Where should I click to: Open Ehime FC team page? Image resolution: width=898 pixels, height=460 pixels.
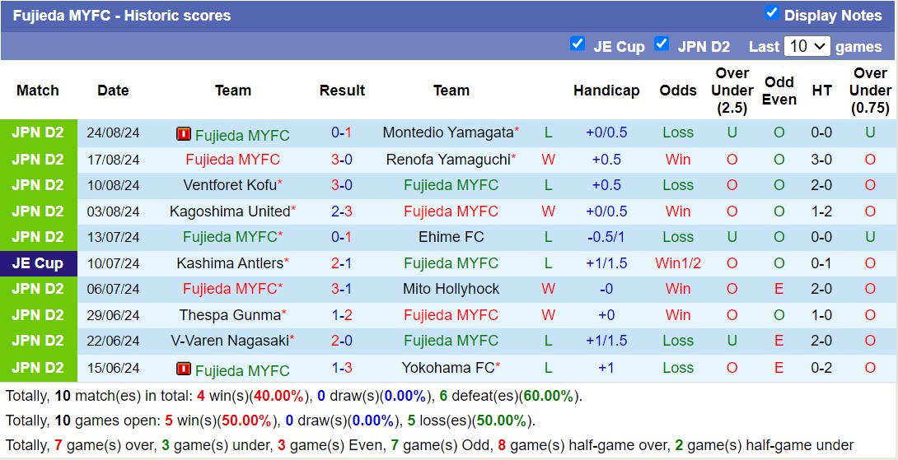pyautogui.click(x=451, y=237)
